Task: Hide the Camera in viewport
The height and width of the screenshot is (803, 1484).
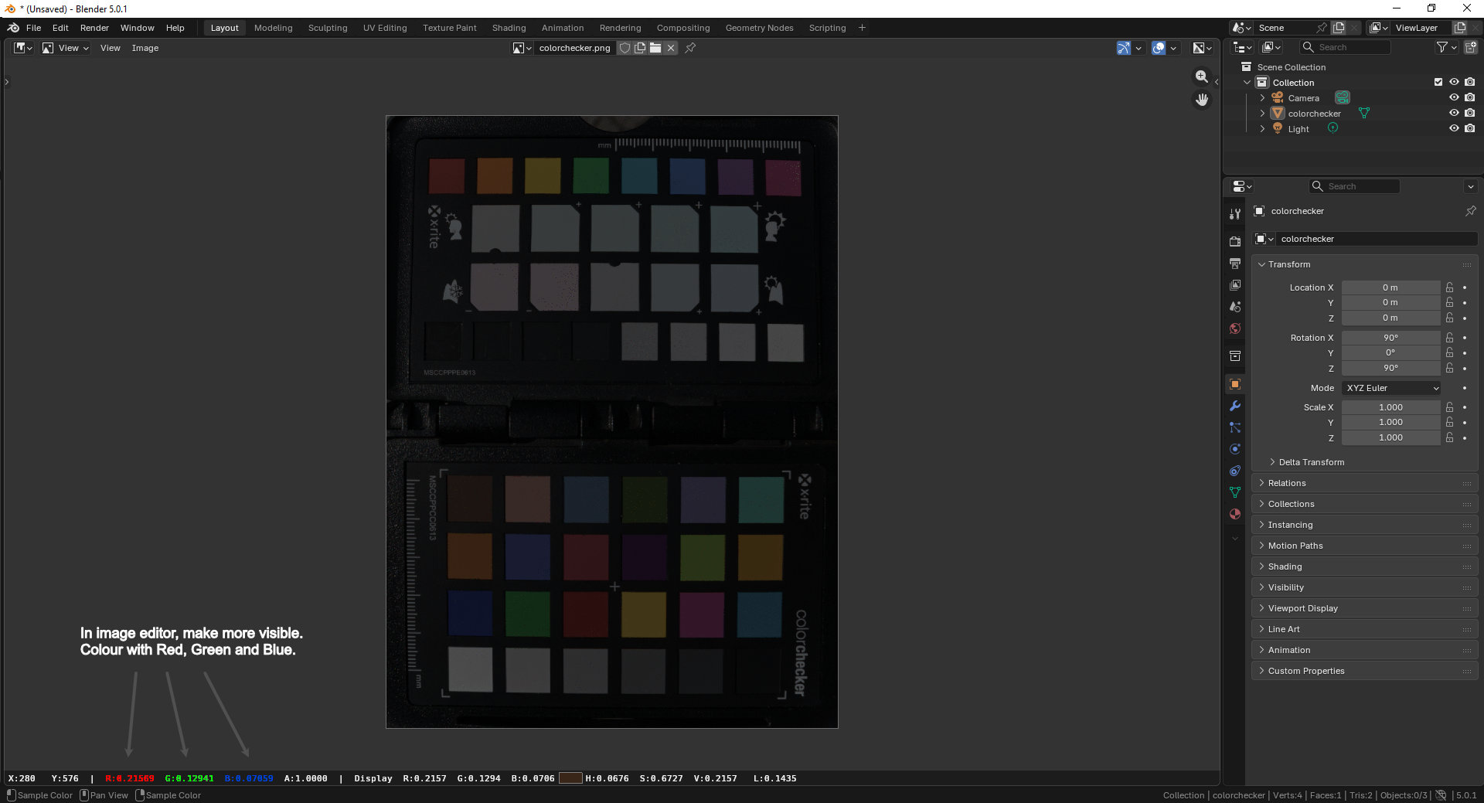Action: 1454,98
